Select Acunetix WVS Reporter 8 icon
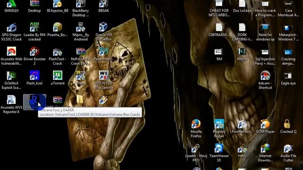 pos(11,100)
